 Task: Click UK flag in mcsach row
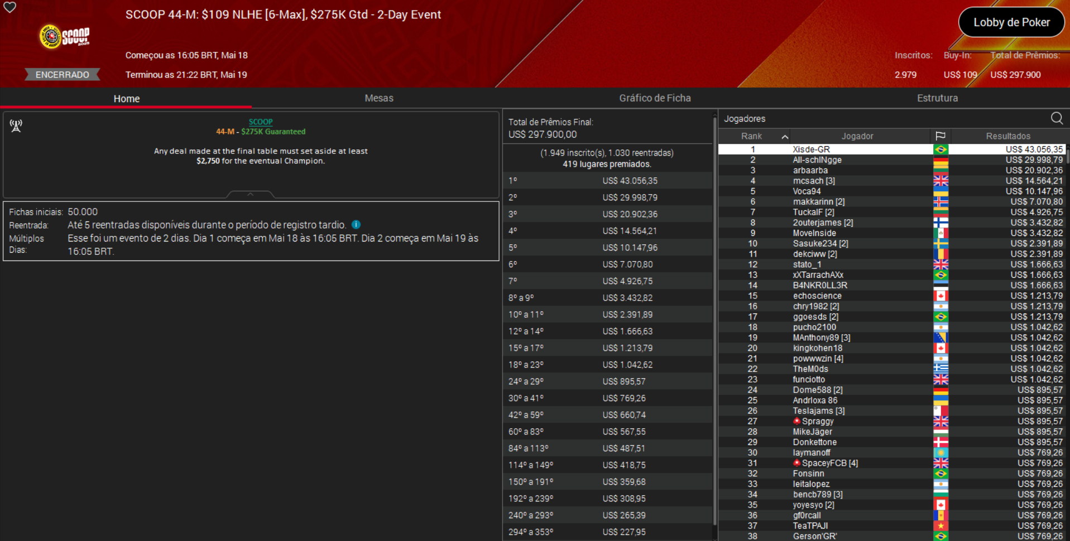(x=941, y=181)
